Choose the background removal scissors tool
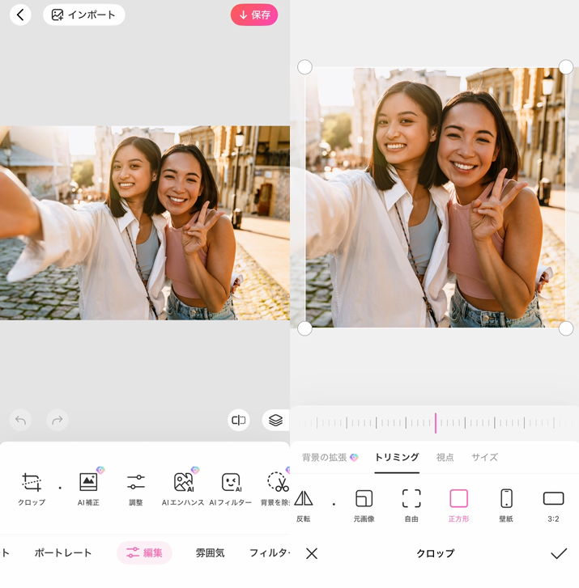579x588 pixels. [x=276, y=489]
